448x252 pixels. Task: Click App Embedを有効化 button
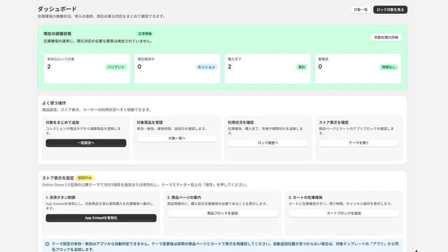point(101,218)
